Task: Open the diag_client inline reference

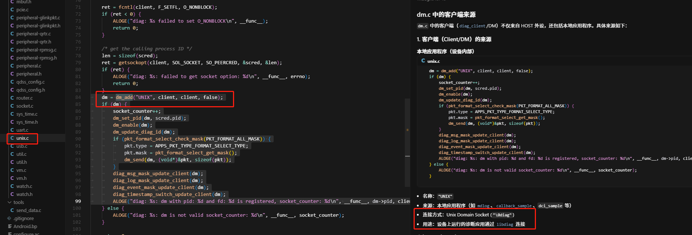Action: coord(472,26)
